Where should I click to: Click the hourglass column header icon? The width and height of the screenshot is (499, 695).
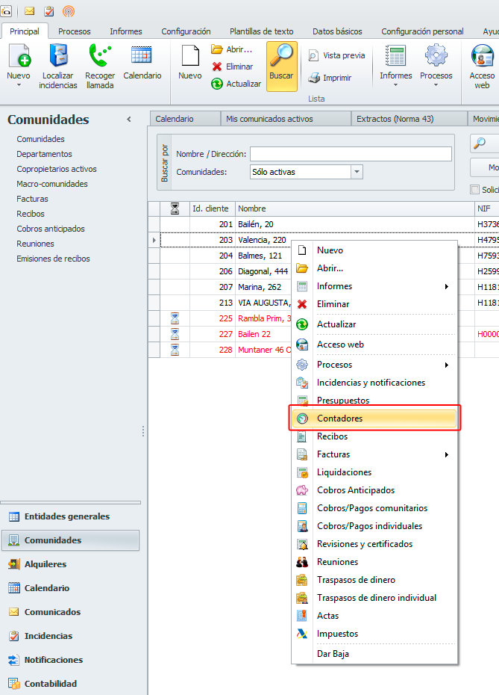(x=175, y=208)
